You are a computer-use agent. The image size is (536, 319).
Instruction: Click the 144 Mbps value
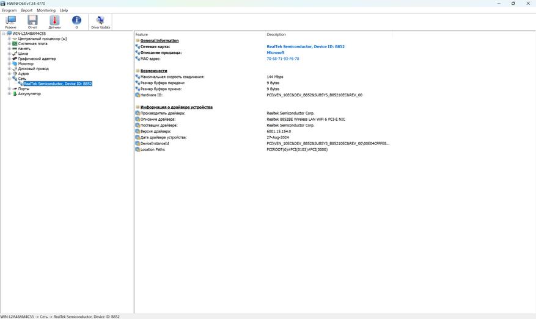275,77
